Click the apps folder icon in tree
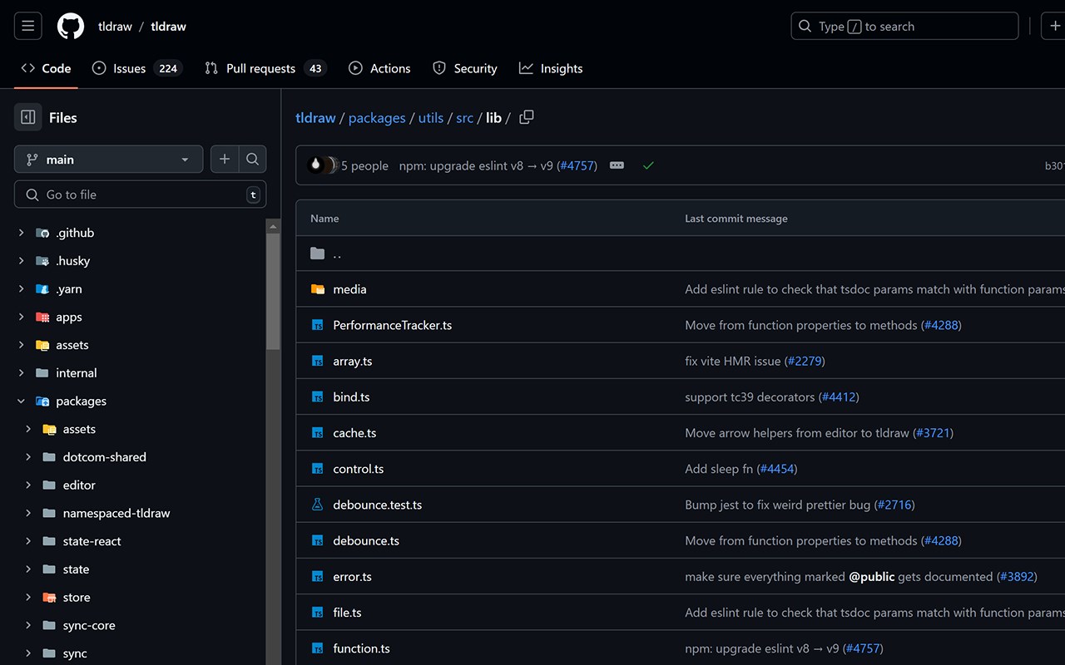The height and width of the screenshot is (665, 1065). tap(42, 317)
